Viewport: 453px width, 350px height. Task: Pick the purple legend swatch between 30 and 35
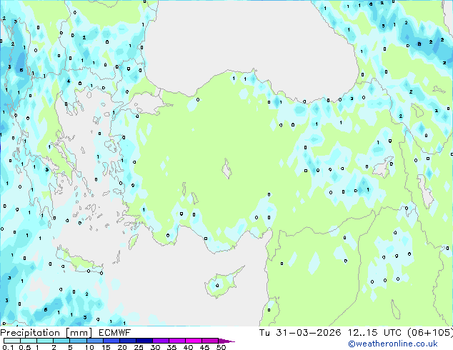point(160,341)
